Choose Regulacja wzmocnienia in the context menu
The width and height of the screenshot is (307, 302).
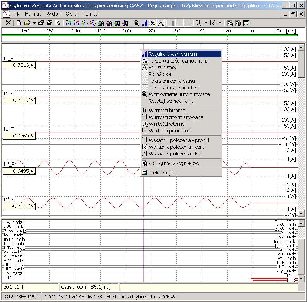pos(181,54)
